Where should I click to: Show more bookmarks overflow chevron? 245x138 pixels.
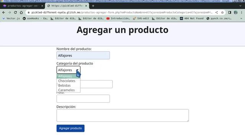241,18
